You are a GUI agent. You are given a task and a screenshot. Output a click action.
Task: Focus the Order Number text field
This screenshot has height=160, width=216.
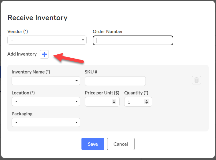coord(133,40)
